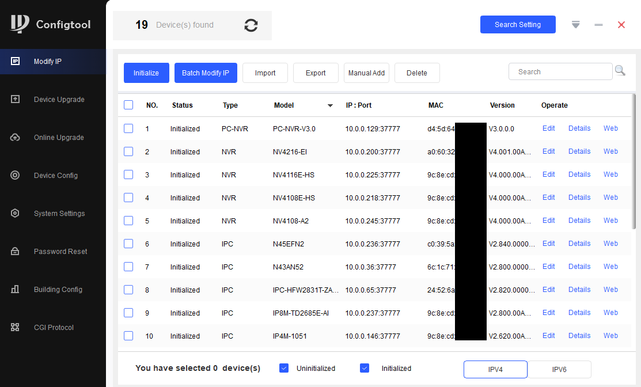Check the box for device NV4108E-HS
The height and width of the screenshot is (387, 641).
(x=128, y=198)
